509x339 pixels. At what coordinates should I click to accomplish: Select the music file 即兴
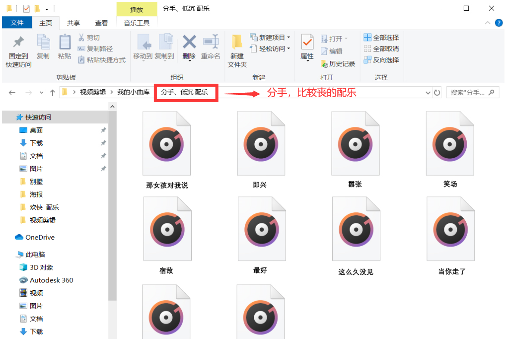coord(261,150)
